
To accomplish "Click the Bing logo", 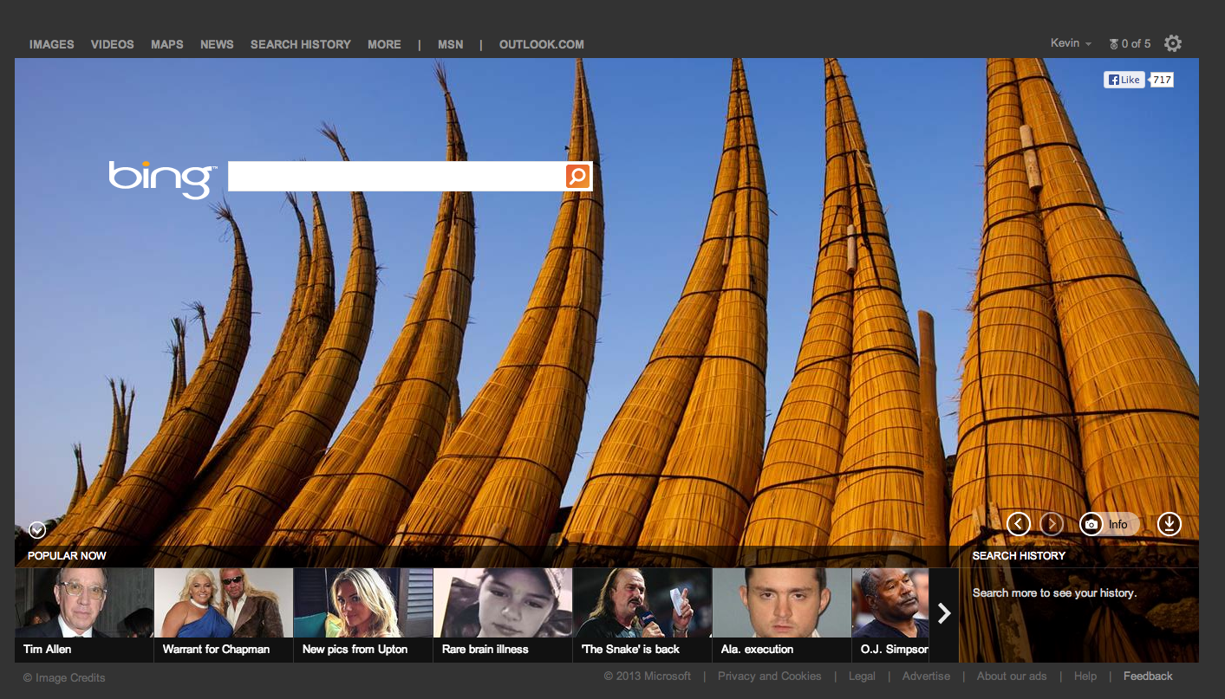I will (x=161, y=178).
